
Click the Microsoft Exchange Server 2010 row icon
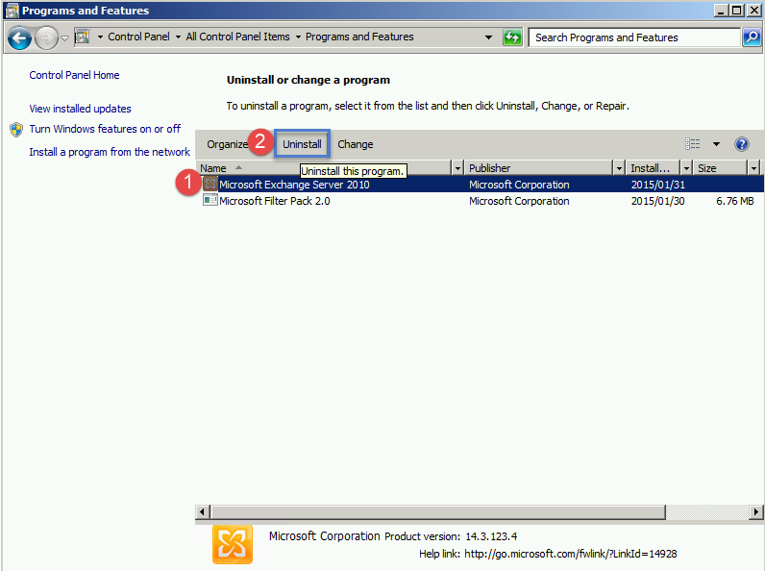tap(210, 184)
